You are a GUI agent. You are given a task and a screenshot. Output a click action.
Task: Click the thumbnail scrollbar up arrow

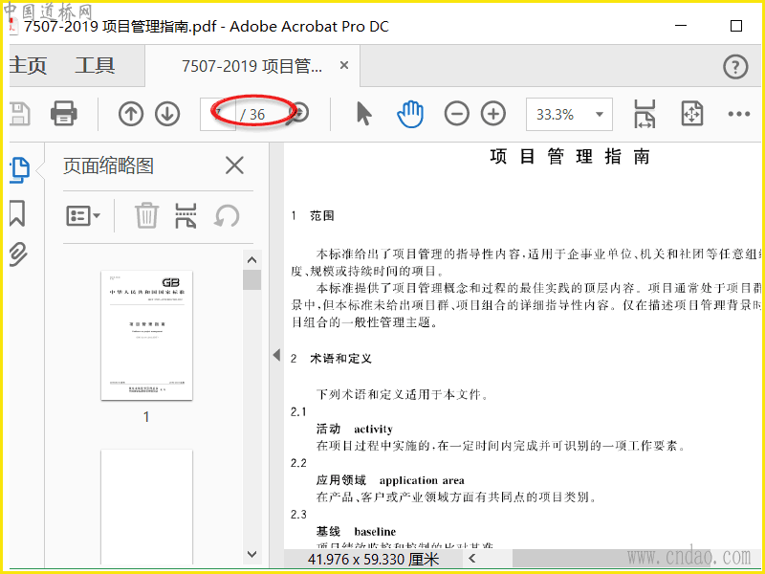[x=251, y=260]
